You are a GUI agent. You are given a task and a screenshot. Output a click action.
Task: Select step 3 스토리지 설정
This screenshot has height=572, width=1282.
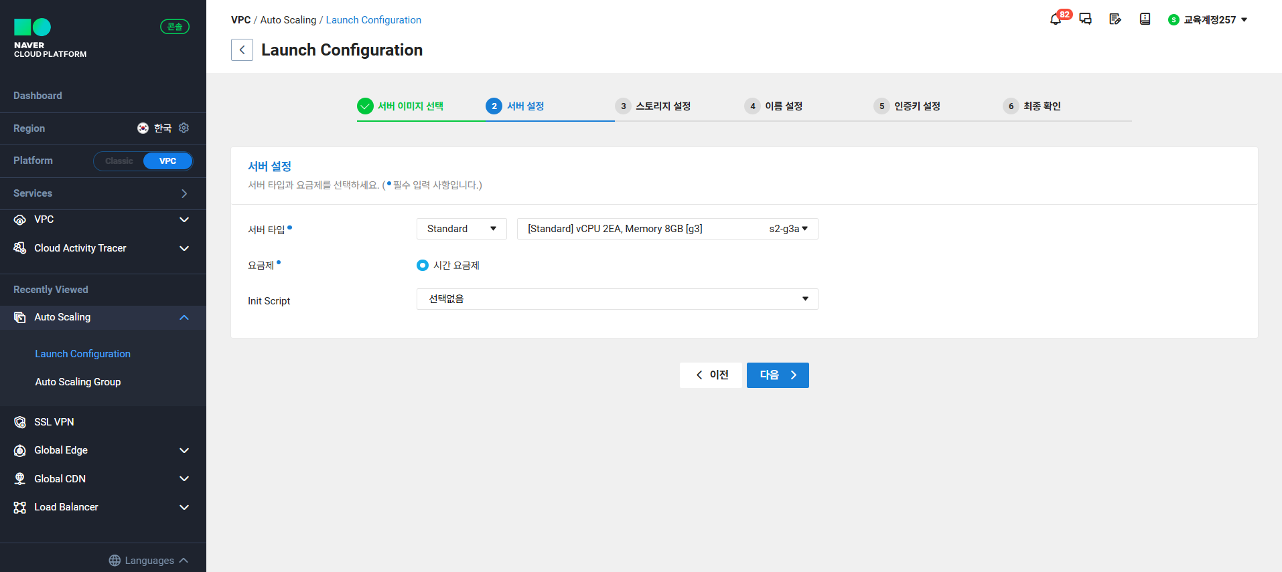tap(662, 106)
